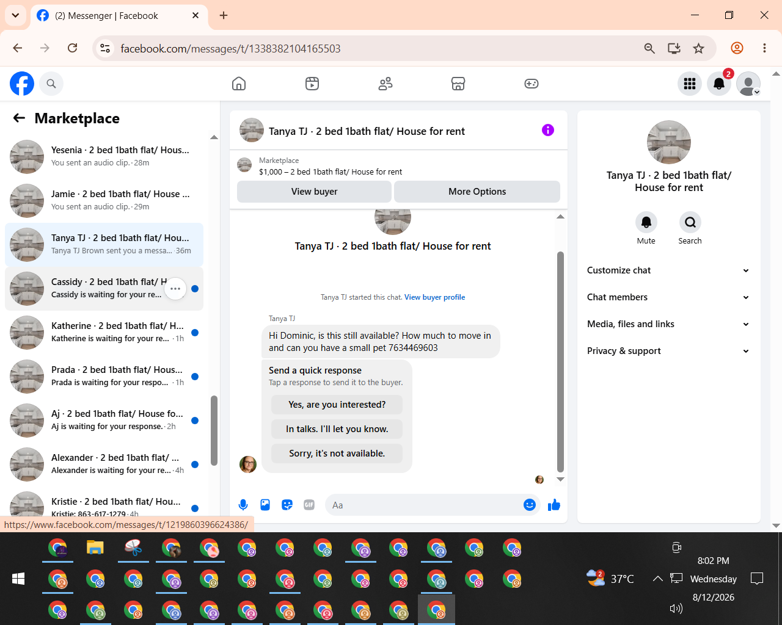Send a thumbs-up like
Viewport: 782px width, 625px height.
coord(554,505)
